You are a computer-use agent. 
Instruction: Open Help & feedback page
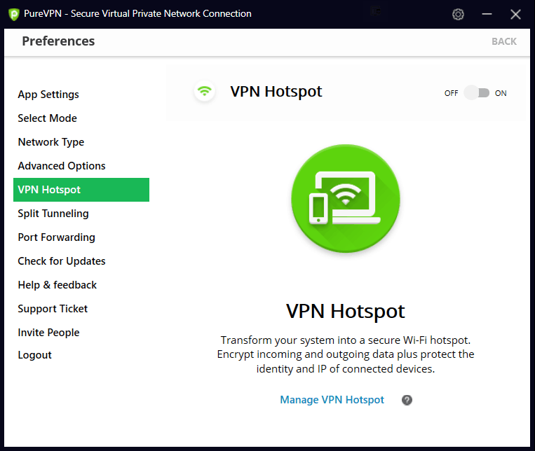(x=57, y=285)
